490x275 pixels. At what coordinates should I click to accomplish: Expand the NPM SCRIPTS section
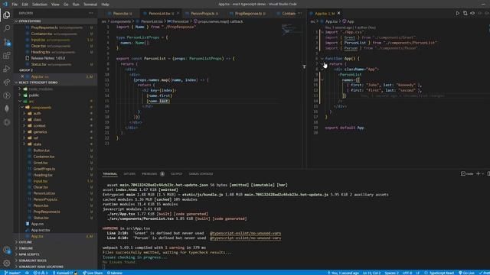pos(28,254)
